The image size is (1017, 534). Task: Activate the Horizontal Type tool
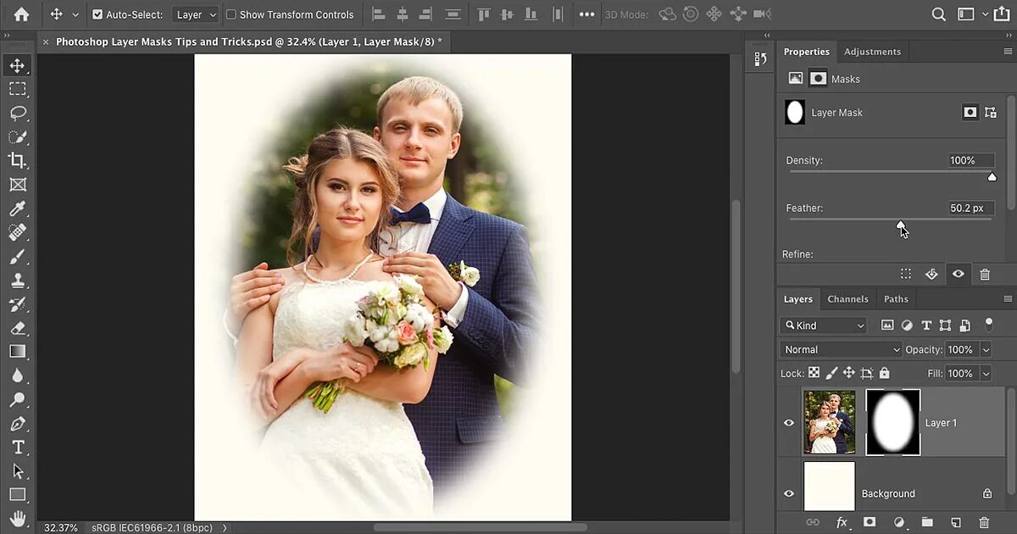click(x=19, y=447)
